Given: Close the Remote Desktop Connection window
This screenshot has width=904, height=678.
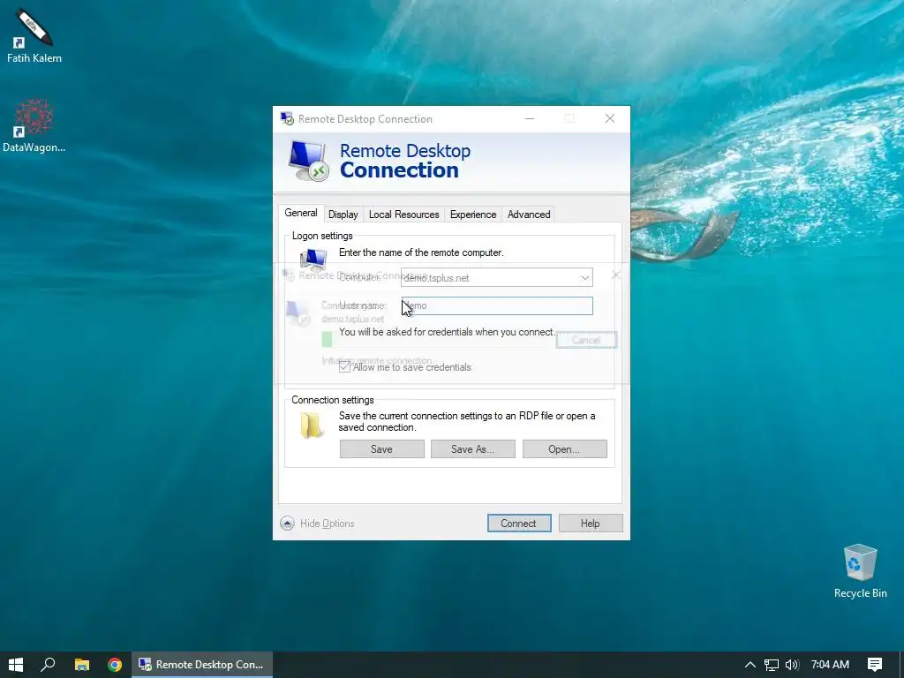Looking at the screenshot, I should [609, 119].
